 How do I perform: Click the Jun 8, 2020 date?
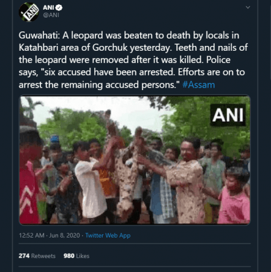tap(65, 235)
